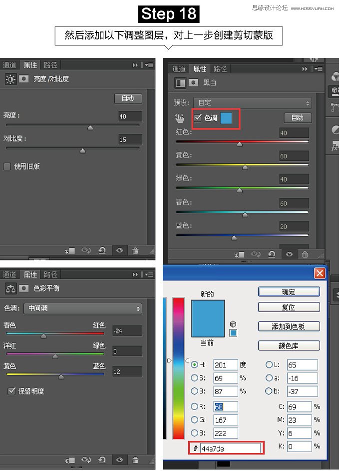Toggle Preserve Luminosity (保留明度) checkbox
Viewport: 339px width, 471px height.
[12, 391]
